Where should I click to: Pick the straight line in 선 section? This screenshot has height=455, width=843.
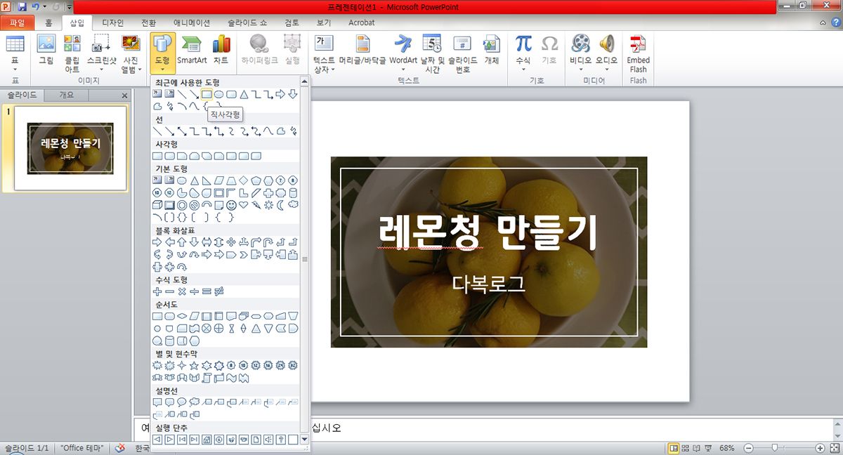click(157, 131)
